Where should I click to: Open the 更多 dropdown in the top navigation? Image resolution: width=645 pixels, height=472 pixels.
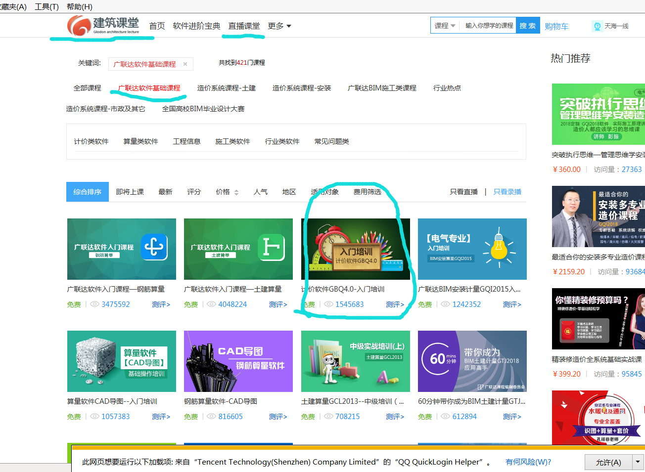pos(279,26)
